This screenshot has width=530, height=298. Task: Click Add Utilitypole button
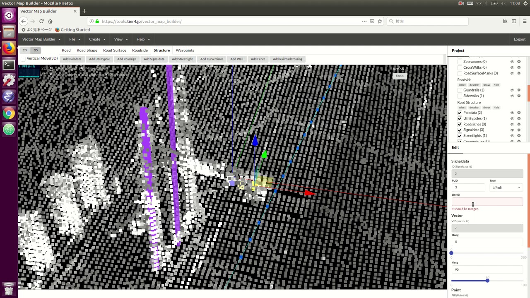pyautogui.click(x=99, y=59)
